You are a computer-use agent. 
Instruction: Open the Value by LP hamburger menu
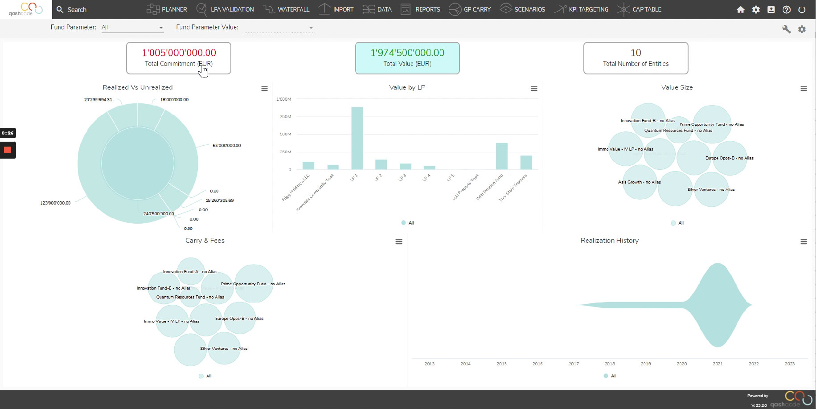tap(534, 89)
